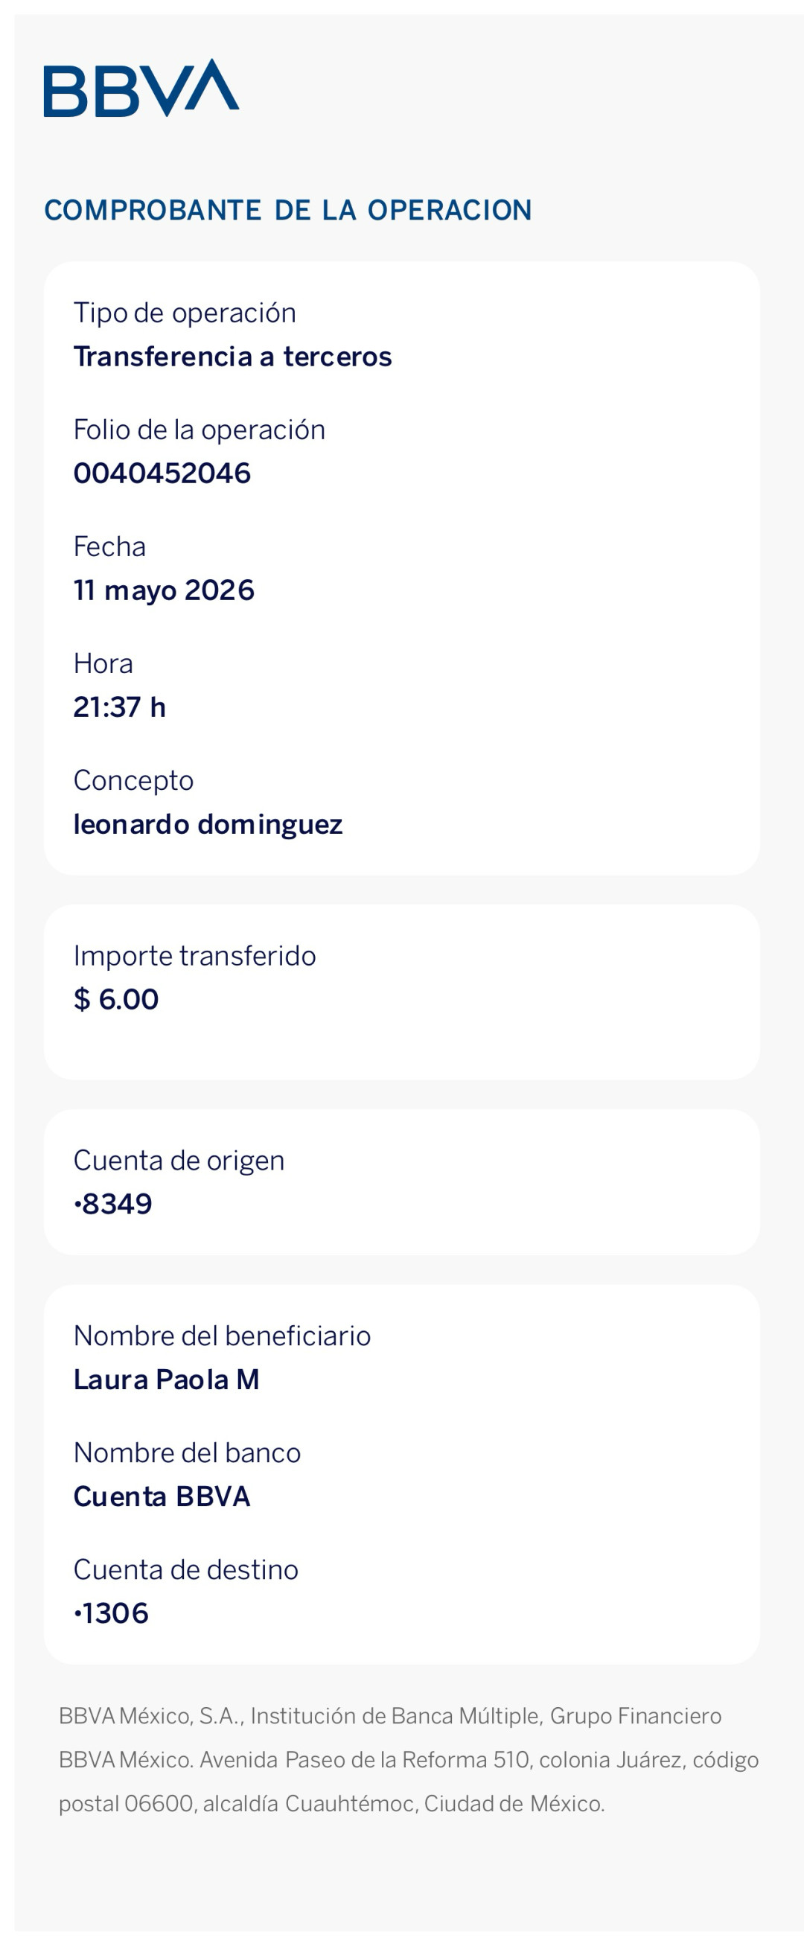The height and width of the screenshot is (1955, 804).
Task: Click the folio number 0040452046
Action: point(162,473)
